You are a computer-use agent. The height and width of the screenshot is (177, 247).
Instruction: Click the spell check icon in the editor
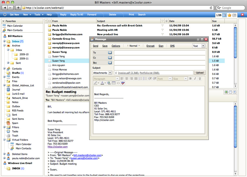(123, 83)
